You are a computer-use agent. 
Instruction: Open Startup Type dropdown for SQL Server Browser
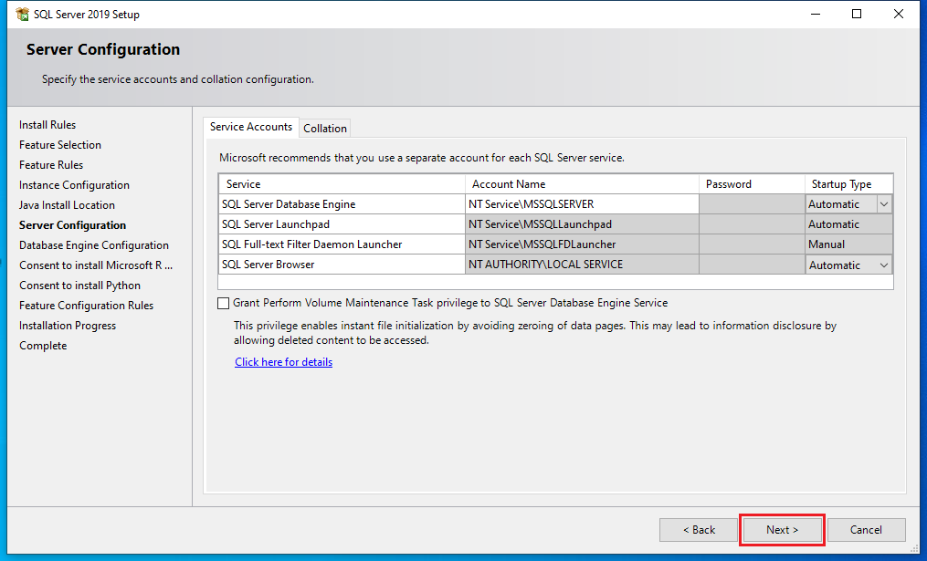pos(883,265)
